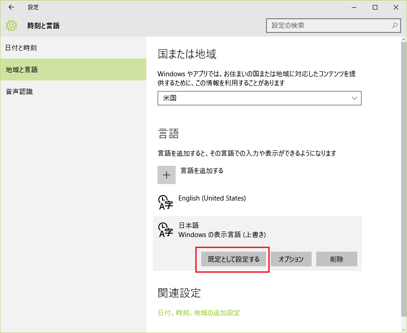The width and height of the screenshot is (407, 333).
Task: Focus the 設定の検索 search field
Action: [334, 26]
